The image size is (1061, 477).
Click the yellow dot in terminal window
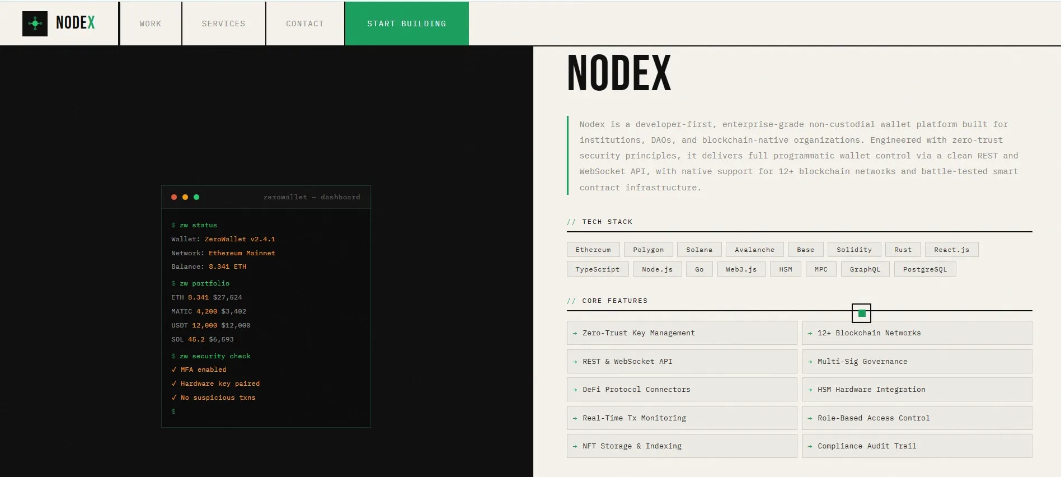tap(185, 197)
